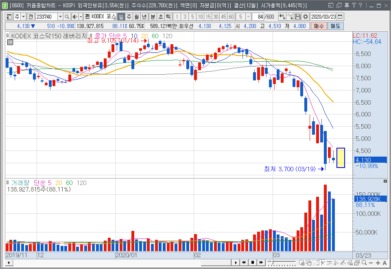Click the zoom magnifier in bottom toolbar
Screen dimensions: 391x269
coord(364,263)
